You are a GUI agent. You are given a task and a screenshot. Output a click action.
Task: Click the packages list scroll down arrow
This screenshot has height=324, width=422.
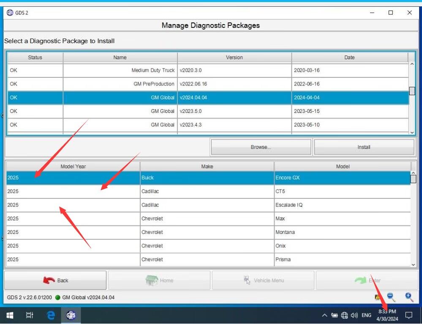point(412,132)
